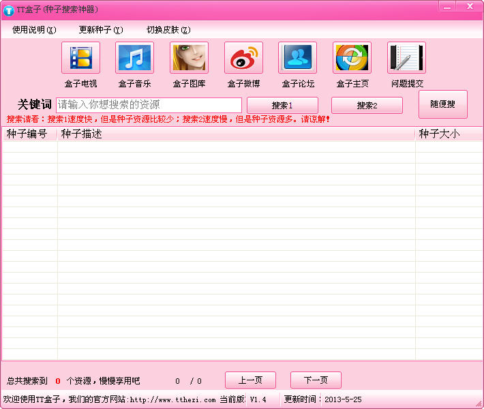Open the 盒子电视 film icon
The image size is (484, 409).
[x=81, y=58]
